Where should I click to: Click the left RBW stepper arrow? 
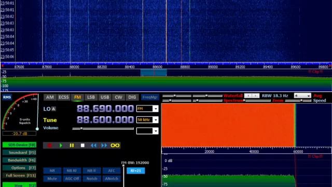coord(248,96)
